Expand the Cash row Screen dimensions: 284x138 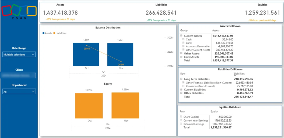click(183, 39)
